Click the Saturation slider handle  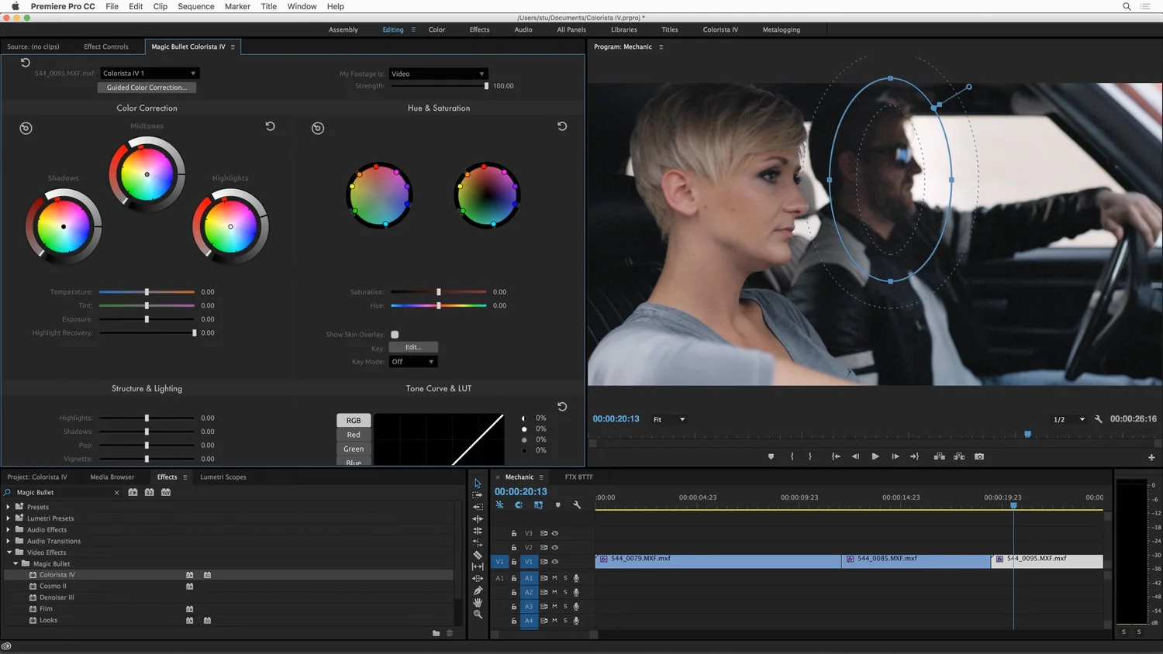[x=439, y=292]
